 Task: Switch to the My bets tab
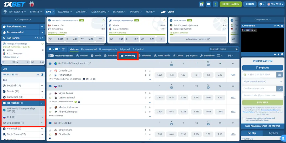274,133
